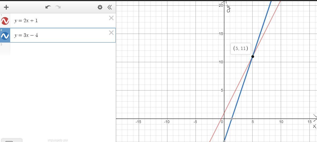Undo the last action
The width and height of the screenshot is (317, 142).
click(x=48, y=7)
